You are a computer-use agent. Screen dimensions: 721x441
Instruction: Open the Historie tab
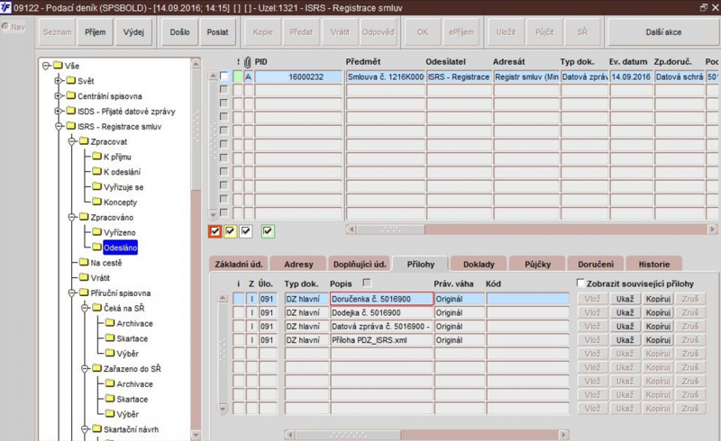654,264
